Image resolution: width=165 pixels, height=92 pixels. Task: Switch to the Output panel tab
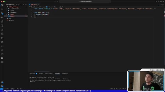tap(41, 74)
